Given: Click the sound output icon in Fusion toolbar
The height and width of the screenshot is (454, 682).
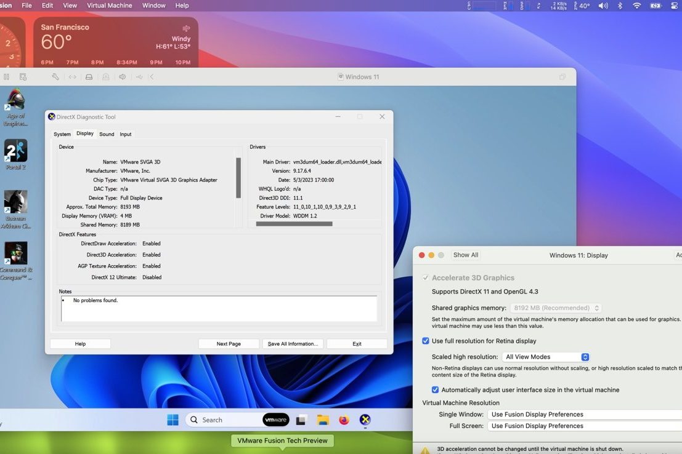Looking at the screenshot, I should 123,76.
